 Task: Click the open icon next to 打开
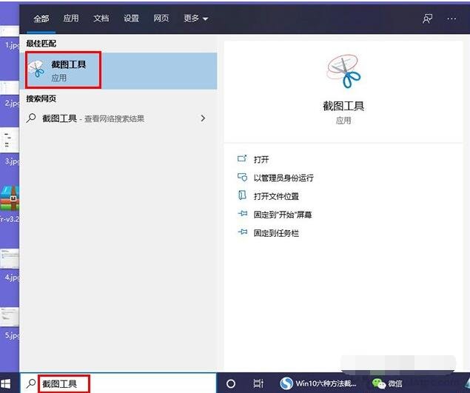tap(242, 158)
